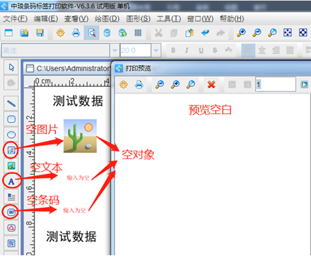311x262 pixels.
Task: Select the QR code tool
Action: click(x=11, y=243)
